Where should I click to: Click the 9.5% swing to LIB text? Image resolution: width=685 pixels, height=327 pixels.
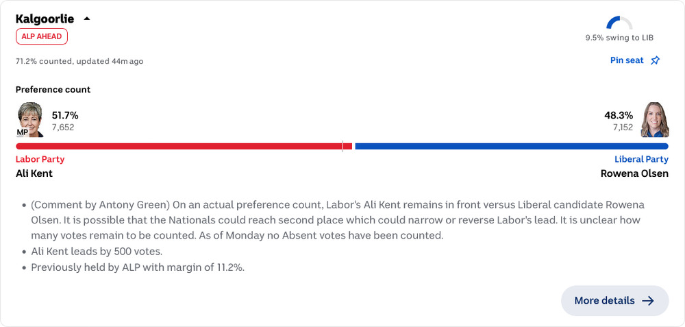[619, 38]
